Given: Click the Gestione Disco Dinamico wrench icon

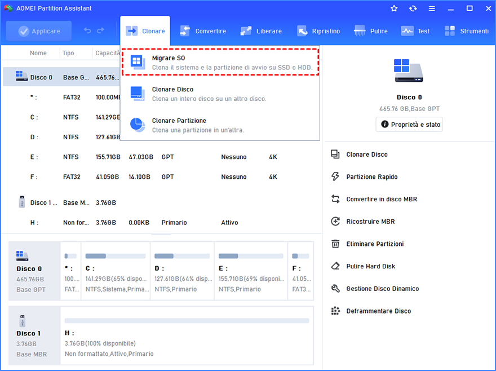Looking at the screenshot, I should pos(335,288).
